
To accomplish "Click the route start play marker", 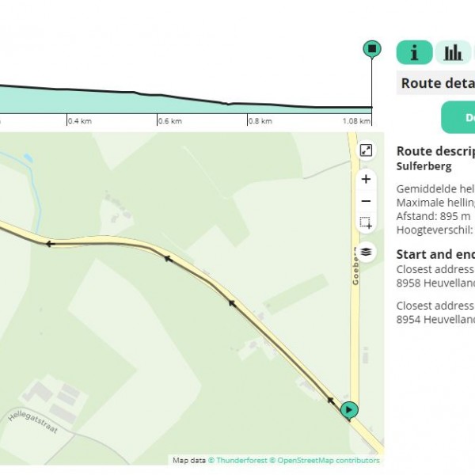I will [349, 410].
